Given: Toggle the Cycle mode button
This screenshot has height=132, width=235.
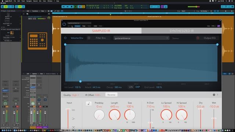Looking at the screenshot, I should pyautogui.click(x=84, y=7).
